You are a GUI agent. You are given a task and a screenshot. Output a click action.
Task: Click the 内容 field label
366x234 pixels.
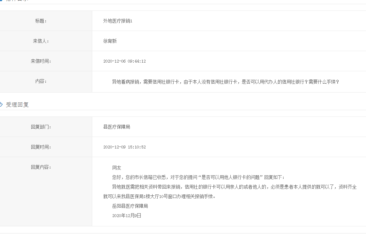41,81
